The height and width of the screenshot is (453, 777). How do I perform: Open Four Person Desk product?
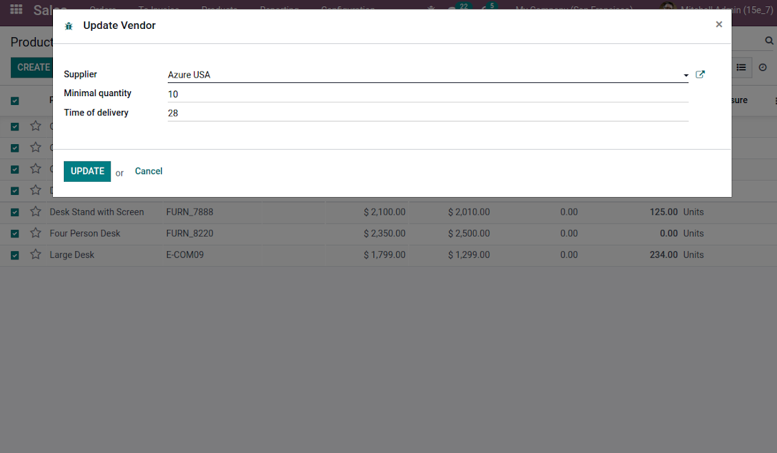tap(85, 233)
